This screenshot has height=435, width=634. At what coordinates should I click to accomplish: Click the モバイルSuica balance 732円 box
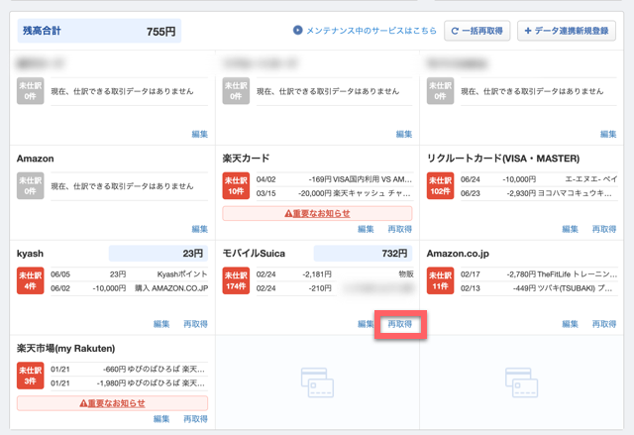[x=363, y=254]
